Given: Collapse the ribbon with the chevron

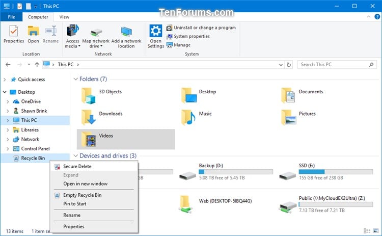Looking at the screenshot, I should coord(369,17).
